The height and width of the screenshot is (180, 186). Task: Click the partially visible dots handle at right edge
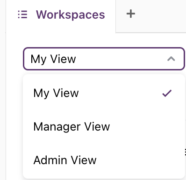185,152
